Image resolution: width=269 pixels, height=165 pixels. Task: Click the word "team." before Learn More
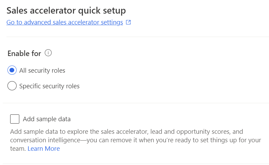18,149
